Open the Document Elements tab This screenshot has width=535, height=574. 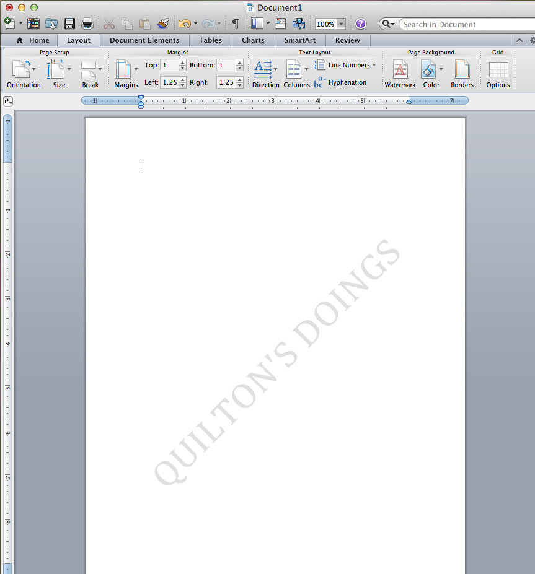point(144,40)
